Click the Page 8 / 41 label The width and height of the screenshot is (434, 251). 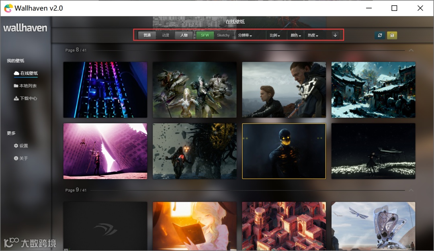click(x=76, y=50)
